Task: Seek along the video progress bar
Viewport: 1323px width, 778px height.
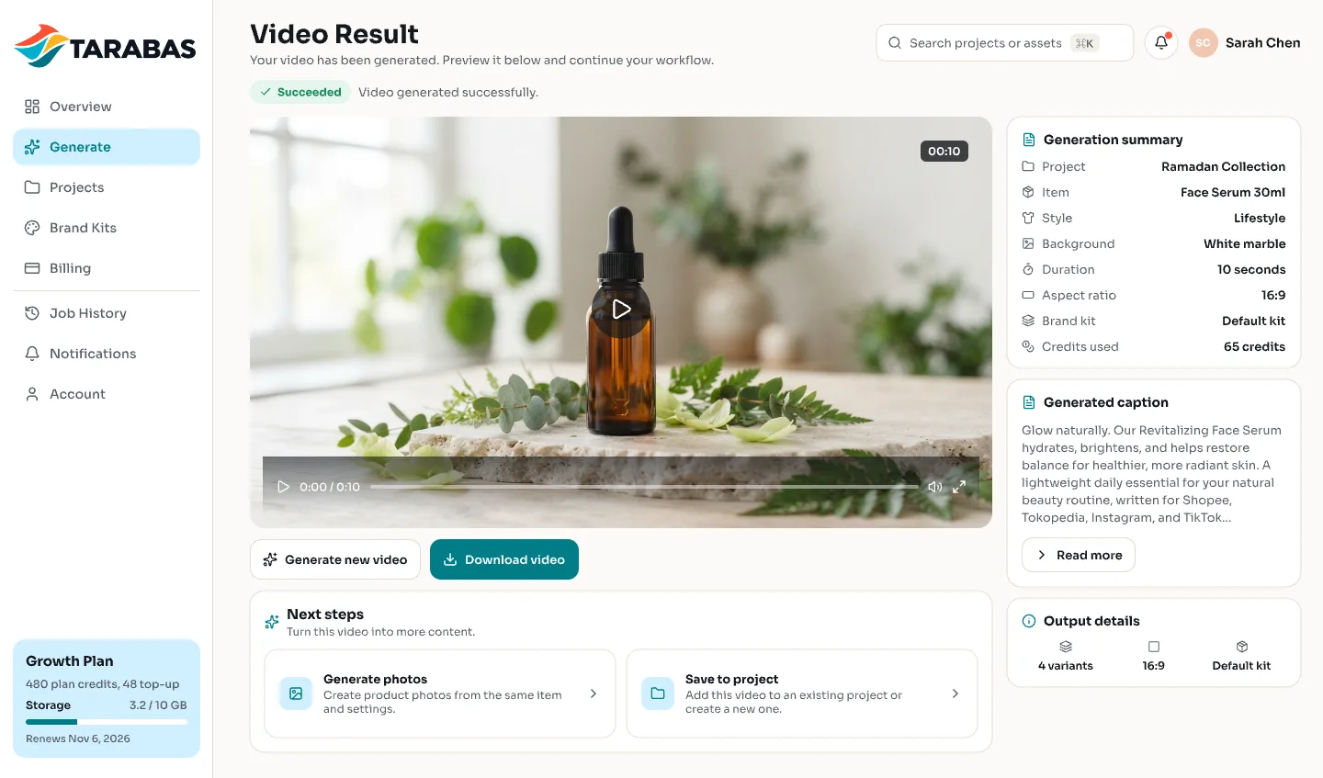Action: tap(644, 487)
